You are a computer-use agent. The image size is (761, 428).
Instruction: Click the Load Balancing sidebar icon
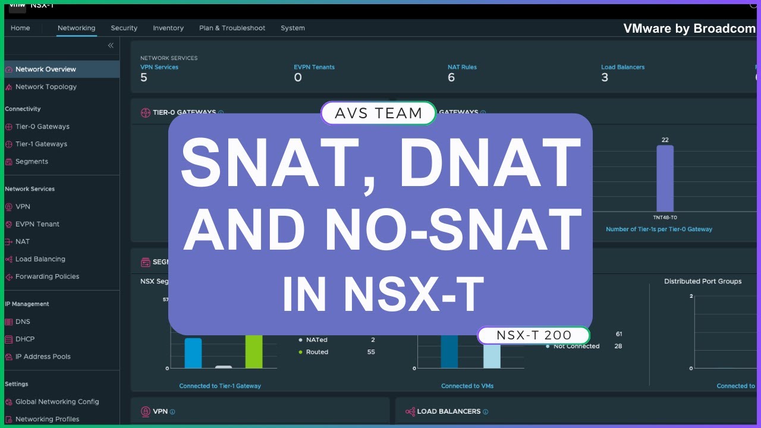tap(9, 259)
